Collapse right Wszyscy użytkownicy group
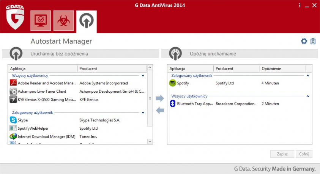320x174 pixels. (x=308, y=96)
